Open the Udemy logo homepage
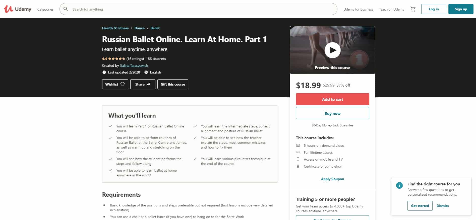The image size is (476, 220). tap(18, 9)
